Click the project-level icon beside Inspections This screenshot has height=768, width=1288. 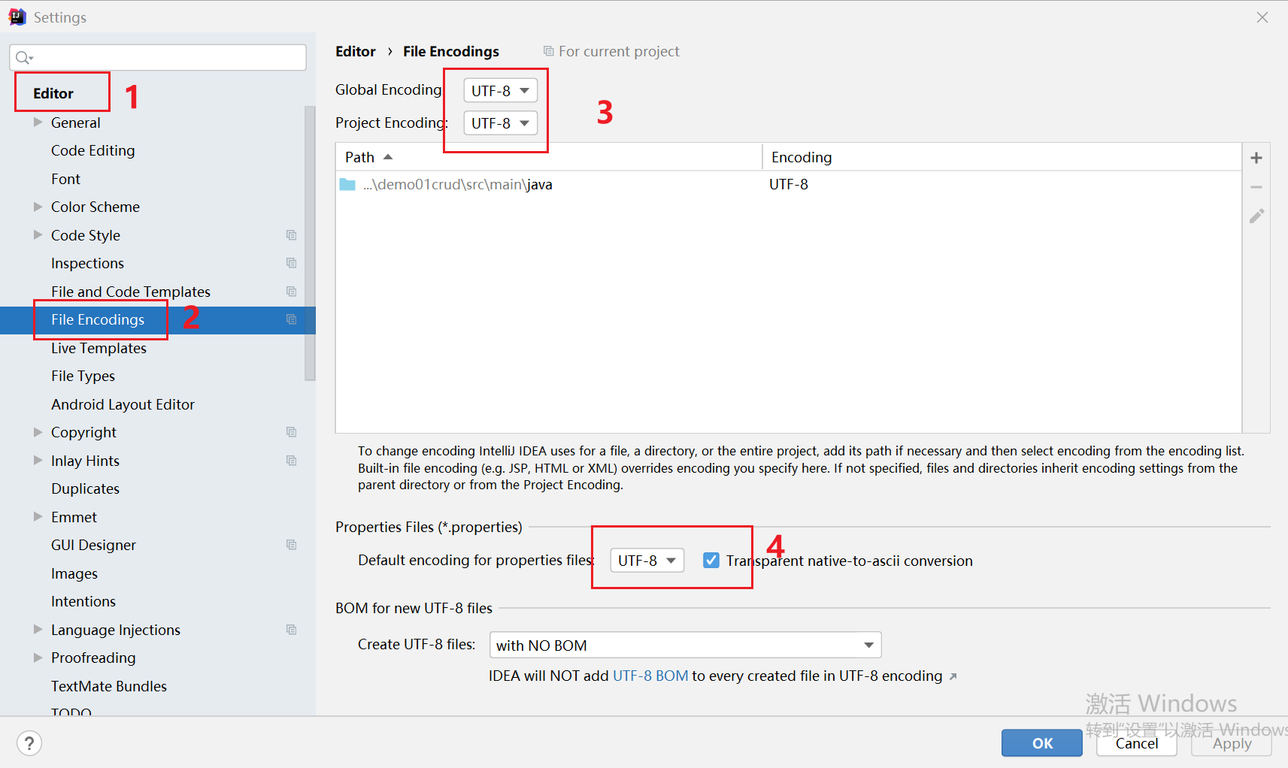coord(292,263)
